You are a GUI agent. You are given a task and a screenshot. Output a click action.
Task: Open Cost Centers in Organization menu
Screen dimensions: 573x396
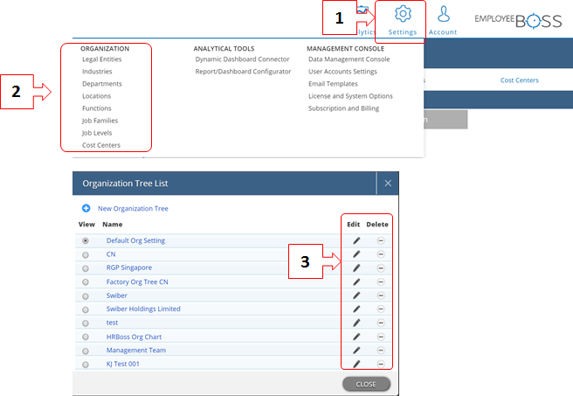click(101, 145)
